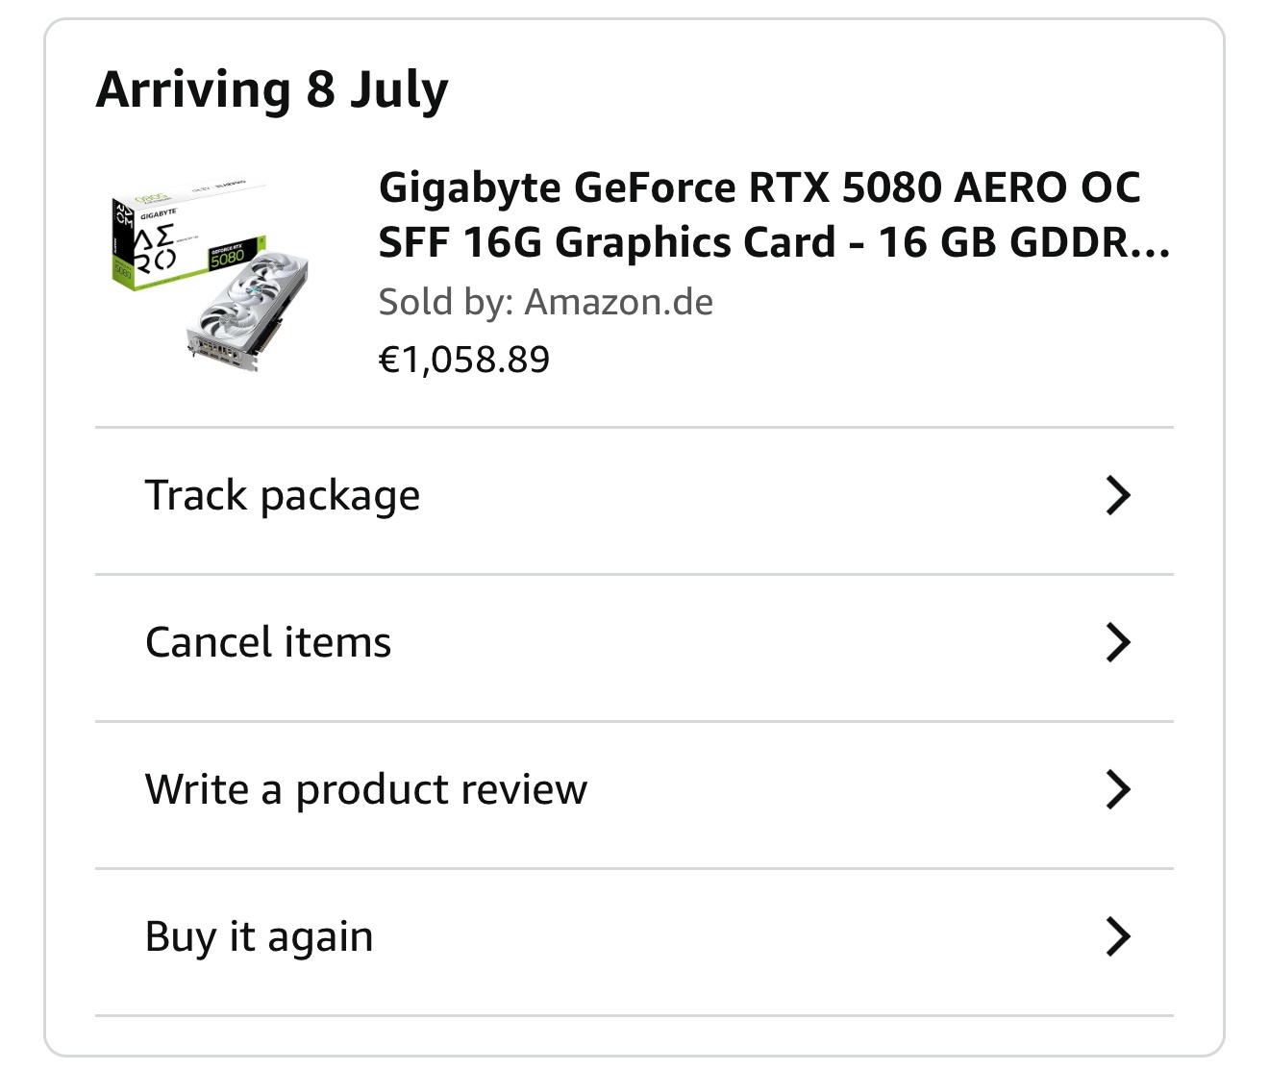The image size is (1269, 1070).
Task: Click the GIGABYTE brand logo on the box
Action: (159, 212)
